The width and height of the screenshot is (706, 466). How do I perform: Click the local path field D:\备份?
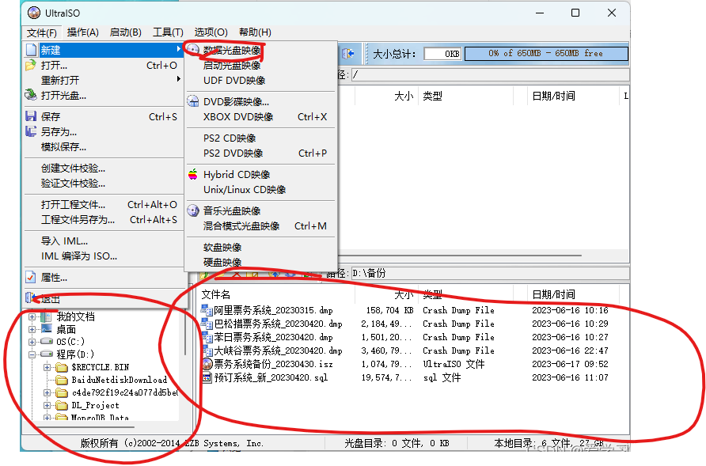pyautogui.click(x=491, y=273)
